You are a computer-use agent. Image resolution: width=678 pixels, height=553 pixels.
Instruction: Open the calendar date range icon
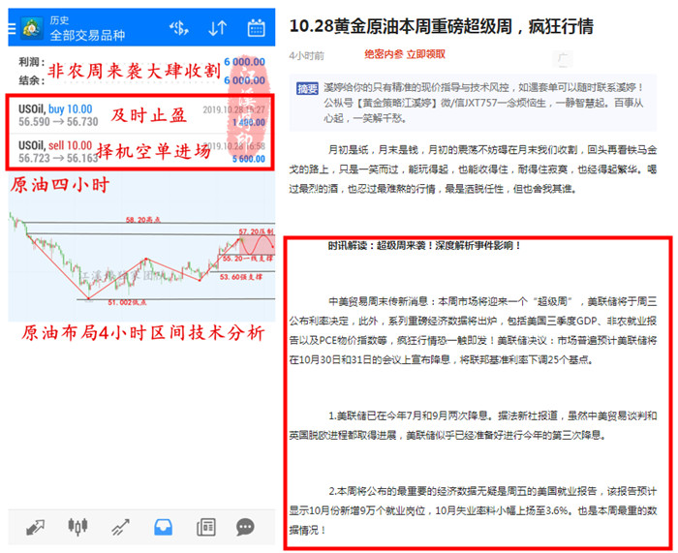(256, 28)
